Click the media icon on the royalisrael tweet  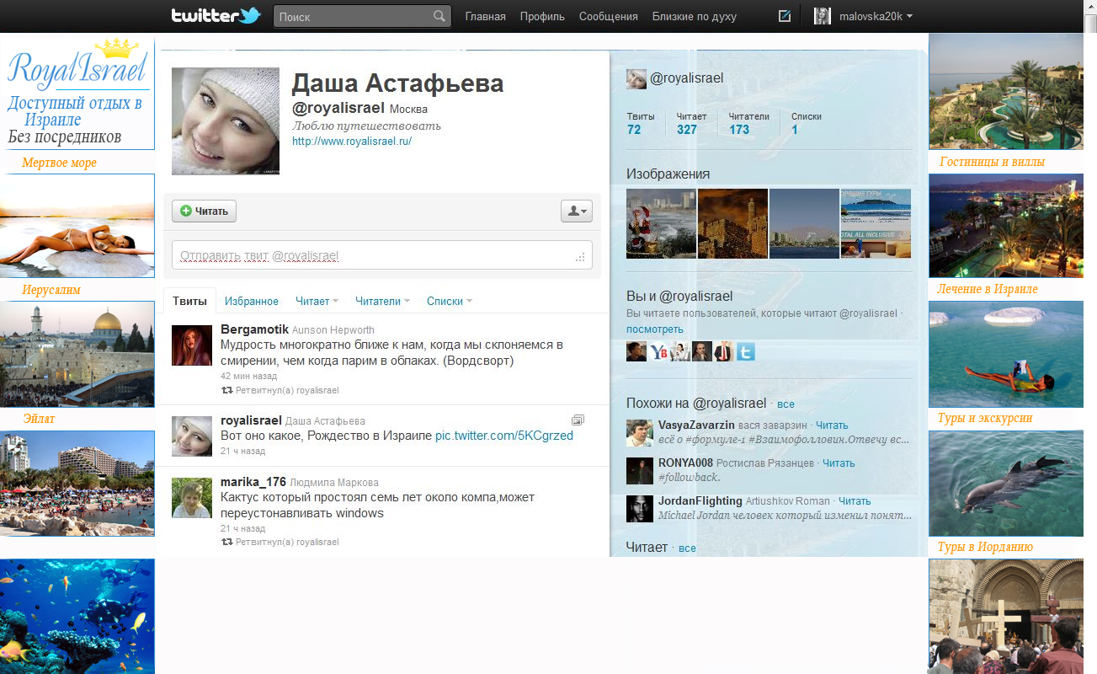[578, 420]
